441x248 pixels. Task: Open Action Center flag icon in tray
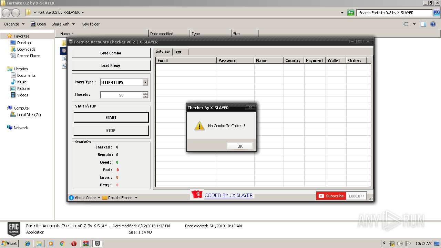[408, 244]
